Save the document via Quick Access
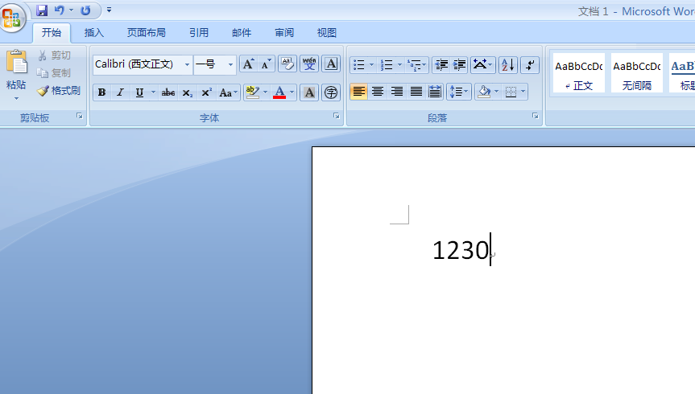The height and width of the screenshot is (394, 695). pos(42,10)
